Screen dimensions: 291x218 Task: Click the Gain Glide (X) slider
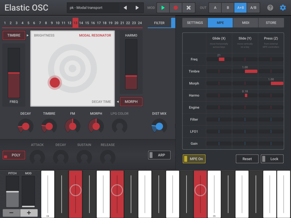(219, 143)
